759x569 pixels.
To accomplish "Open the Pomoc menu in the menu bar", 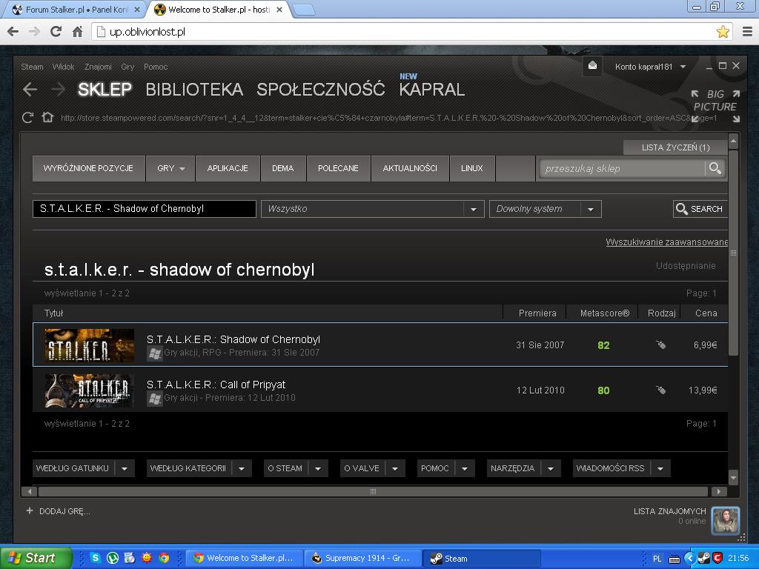I will point(156,67).
